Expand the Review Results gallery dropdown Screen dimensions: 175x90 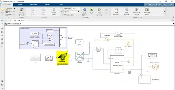point(164,12)
